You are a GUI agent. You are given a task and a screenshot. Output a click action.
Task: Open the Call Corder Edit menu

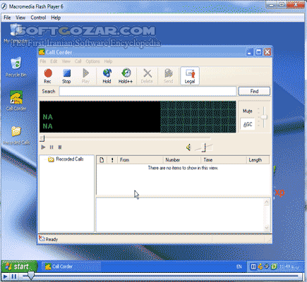point(54,61)
